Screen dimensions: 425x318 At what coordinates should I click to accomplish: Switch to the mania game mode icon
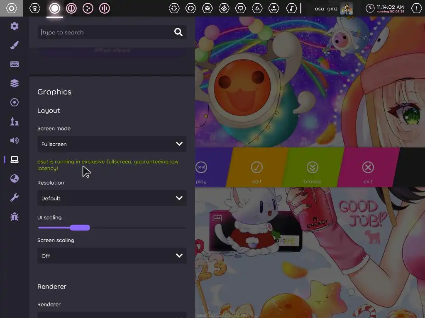pyautogui.click(x=104, y=8)
